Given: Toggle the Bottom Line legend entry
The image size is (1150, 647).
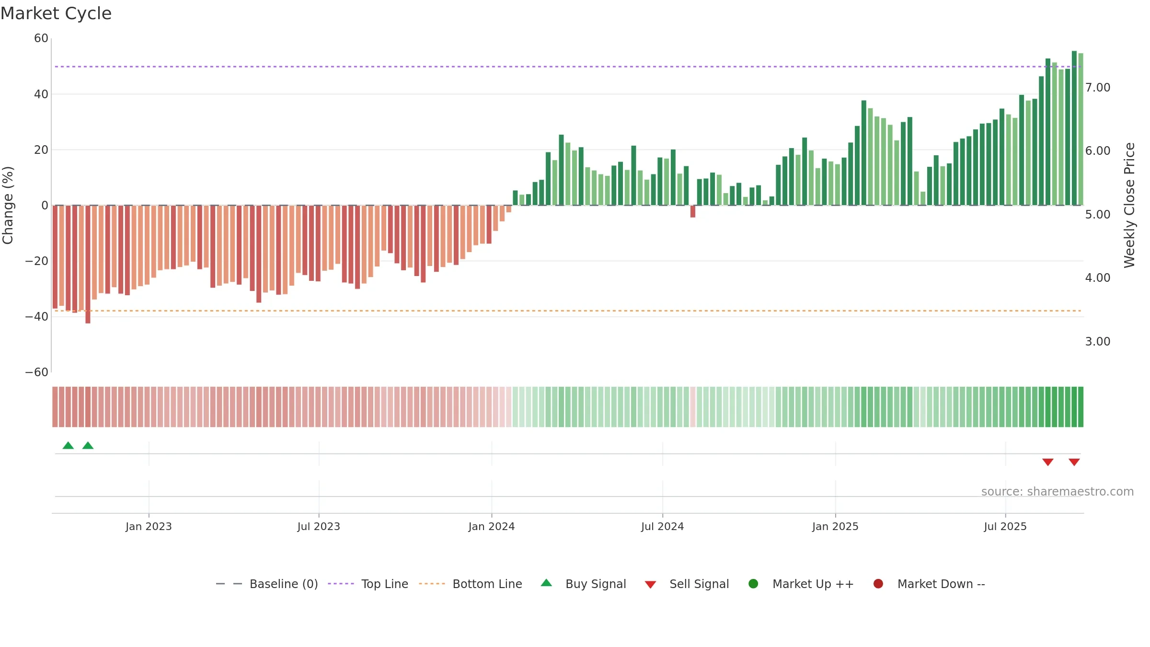Looking at the screenshot, I should click(471, 584).
